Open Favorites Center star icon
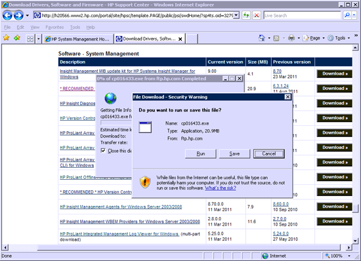 click(7, 38)
